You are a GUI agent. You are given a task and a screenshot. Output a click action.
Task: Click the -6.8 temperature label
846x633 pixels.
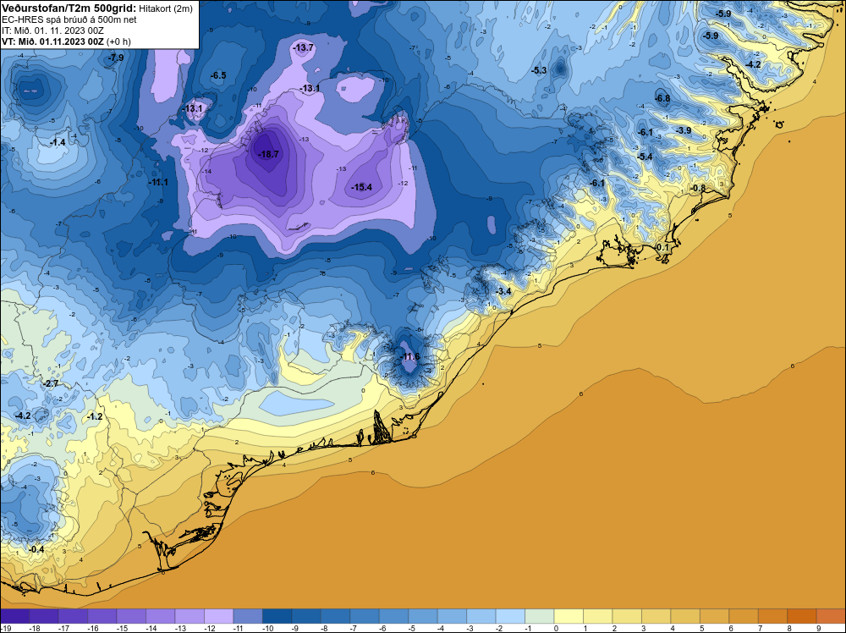tap(662, 98)
